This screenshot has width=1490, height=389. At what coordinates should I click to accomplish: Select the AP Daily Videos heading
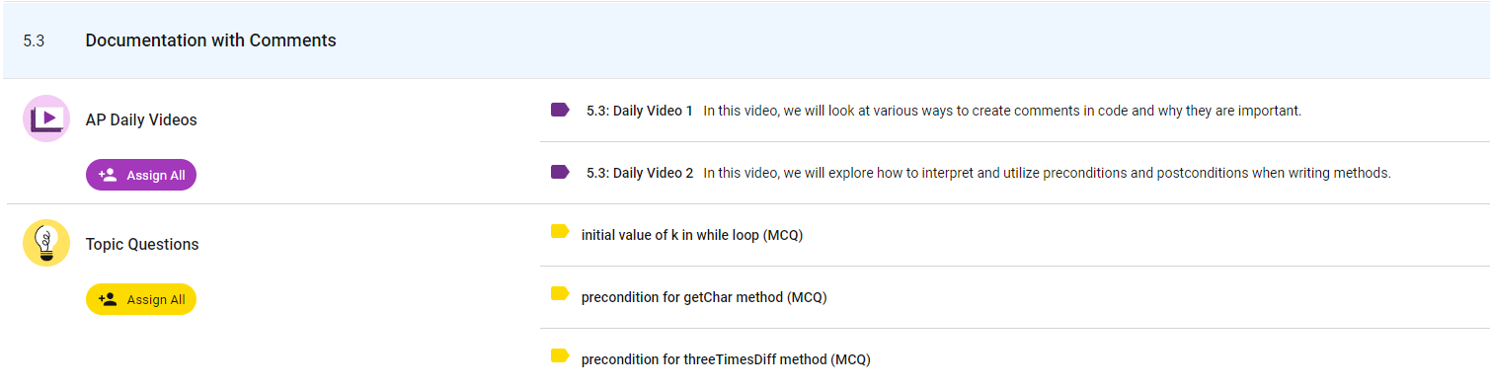[x=141, y=119]
